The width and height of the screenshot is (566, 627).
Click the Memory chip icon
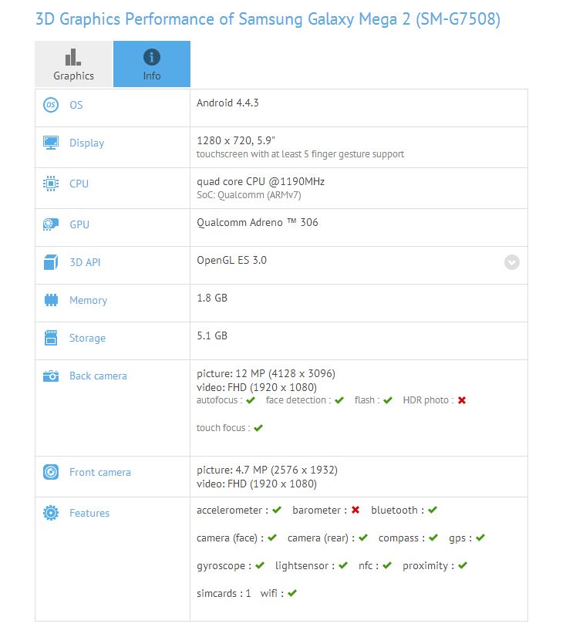pyautogui.click(x=51, y=300)
